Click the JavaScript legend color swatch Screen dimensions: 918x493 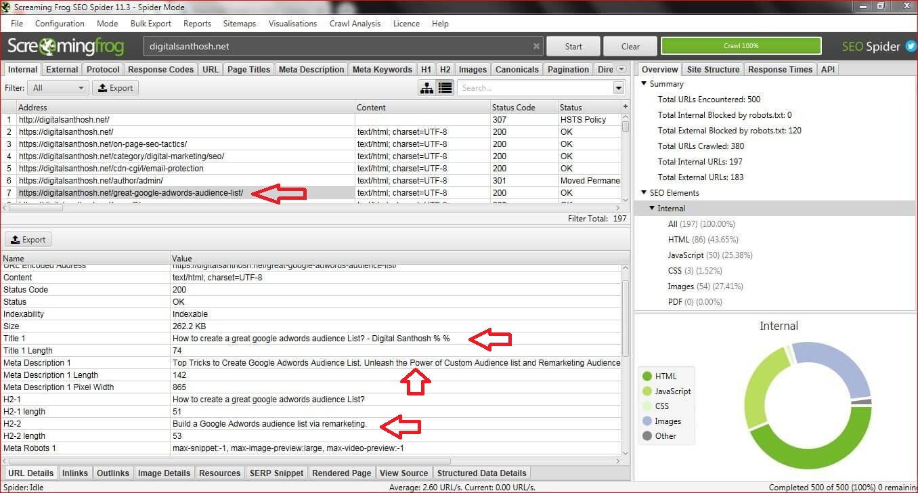tap(647, 391)
